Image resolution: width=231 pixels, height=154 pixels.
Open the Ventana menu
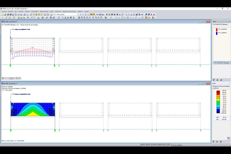[x=80, y=12]
